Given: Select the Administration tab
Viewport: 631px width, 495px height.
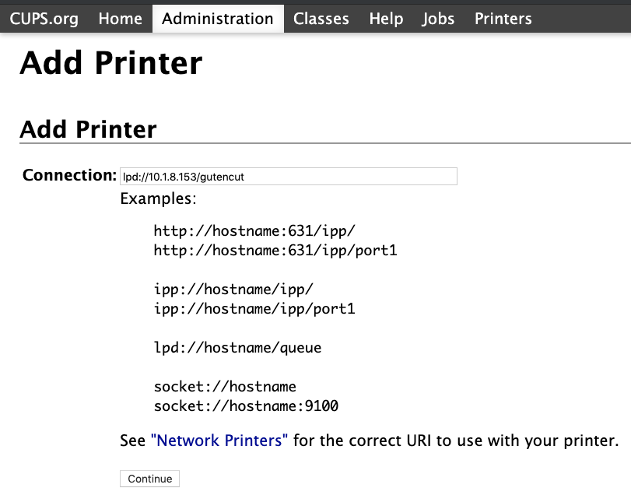Looking at the screenshot, I should tap(218, 19).
